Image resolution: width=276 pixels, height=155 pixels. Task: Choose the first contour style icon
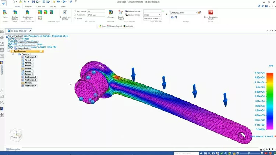[40, 12]
